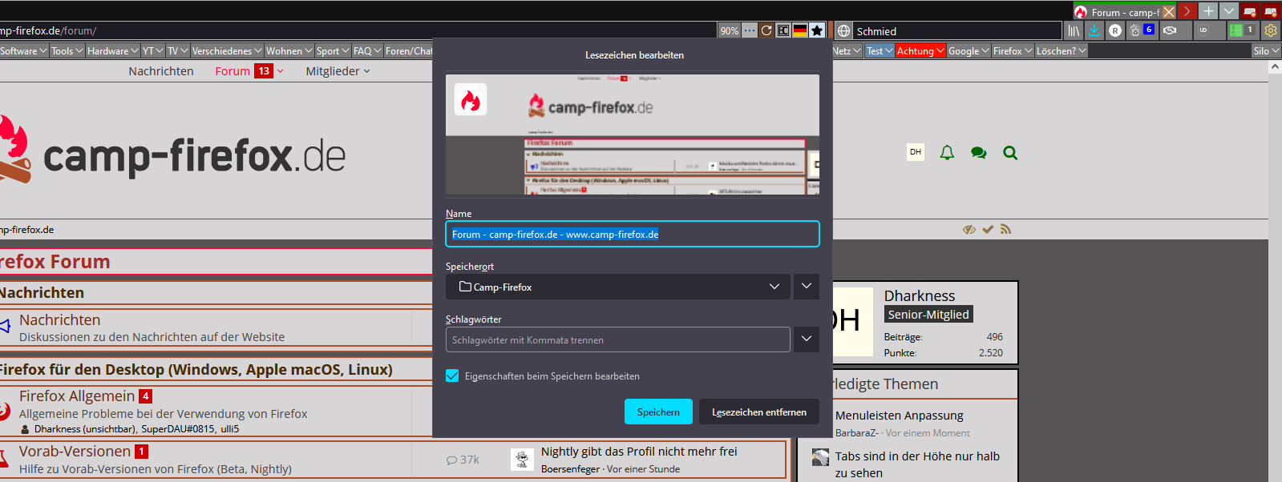Open forum conversations speech bubbles icon

coord(978,152)
